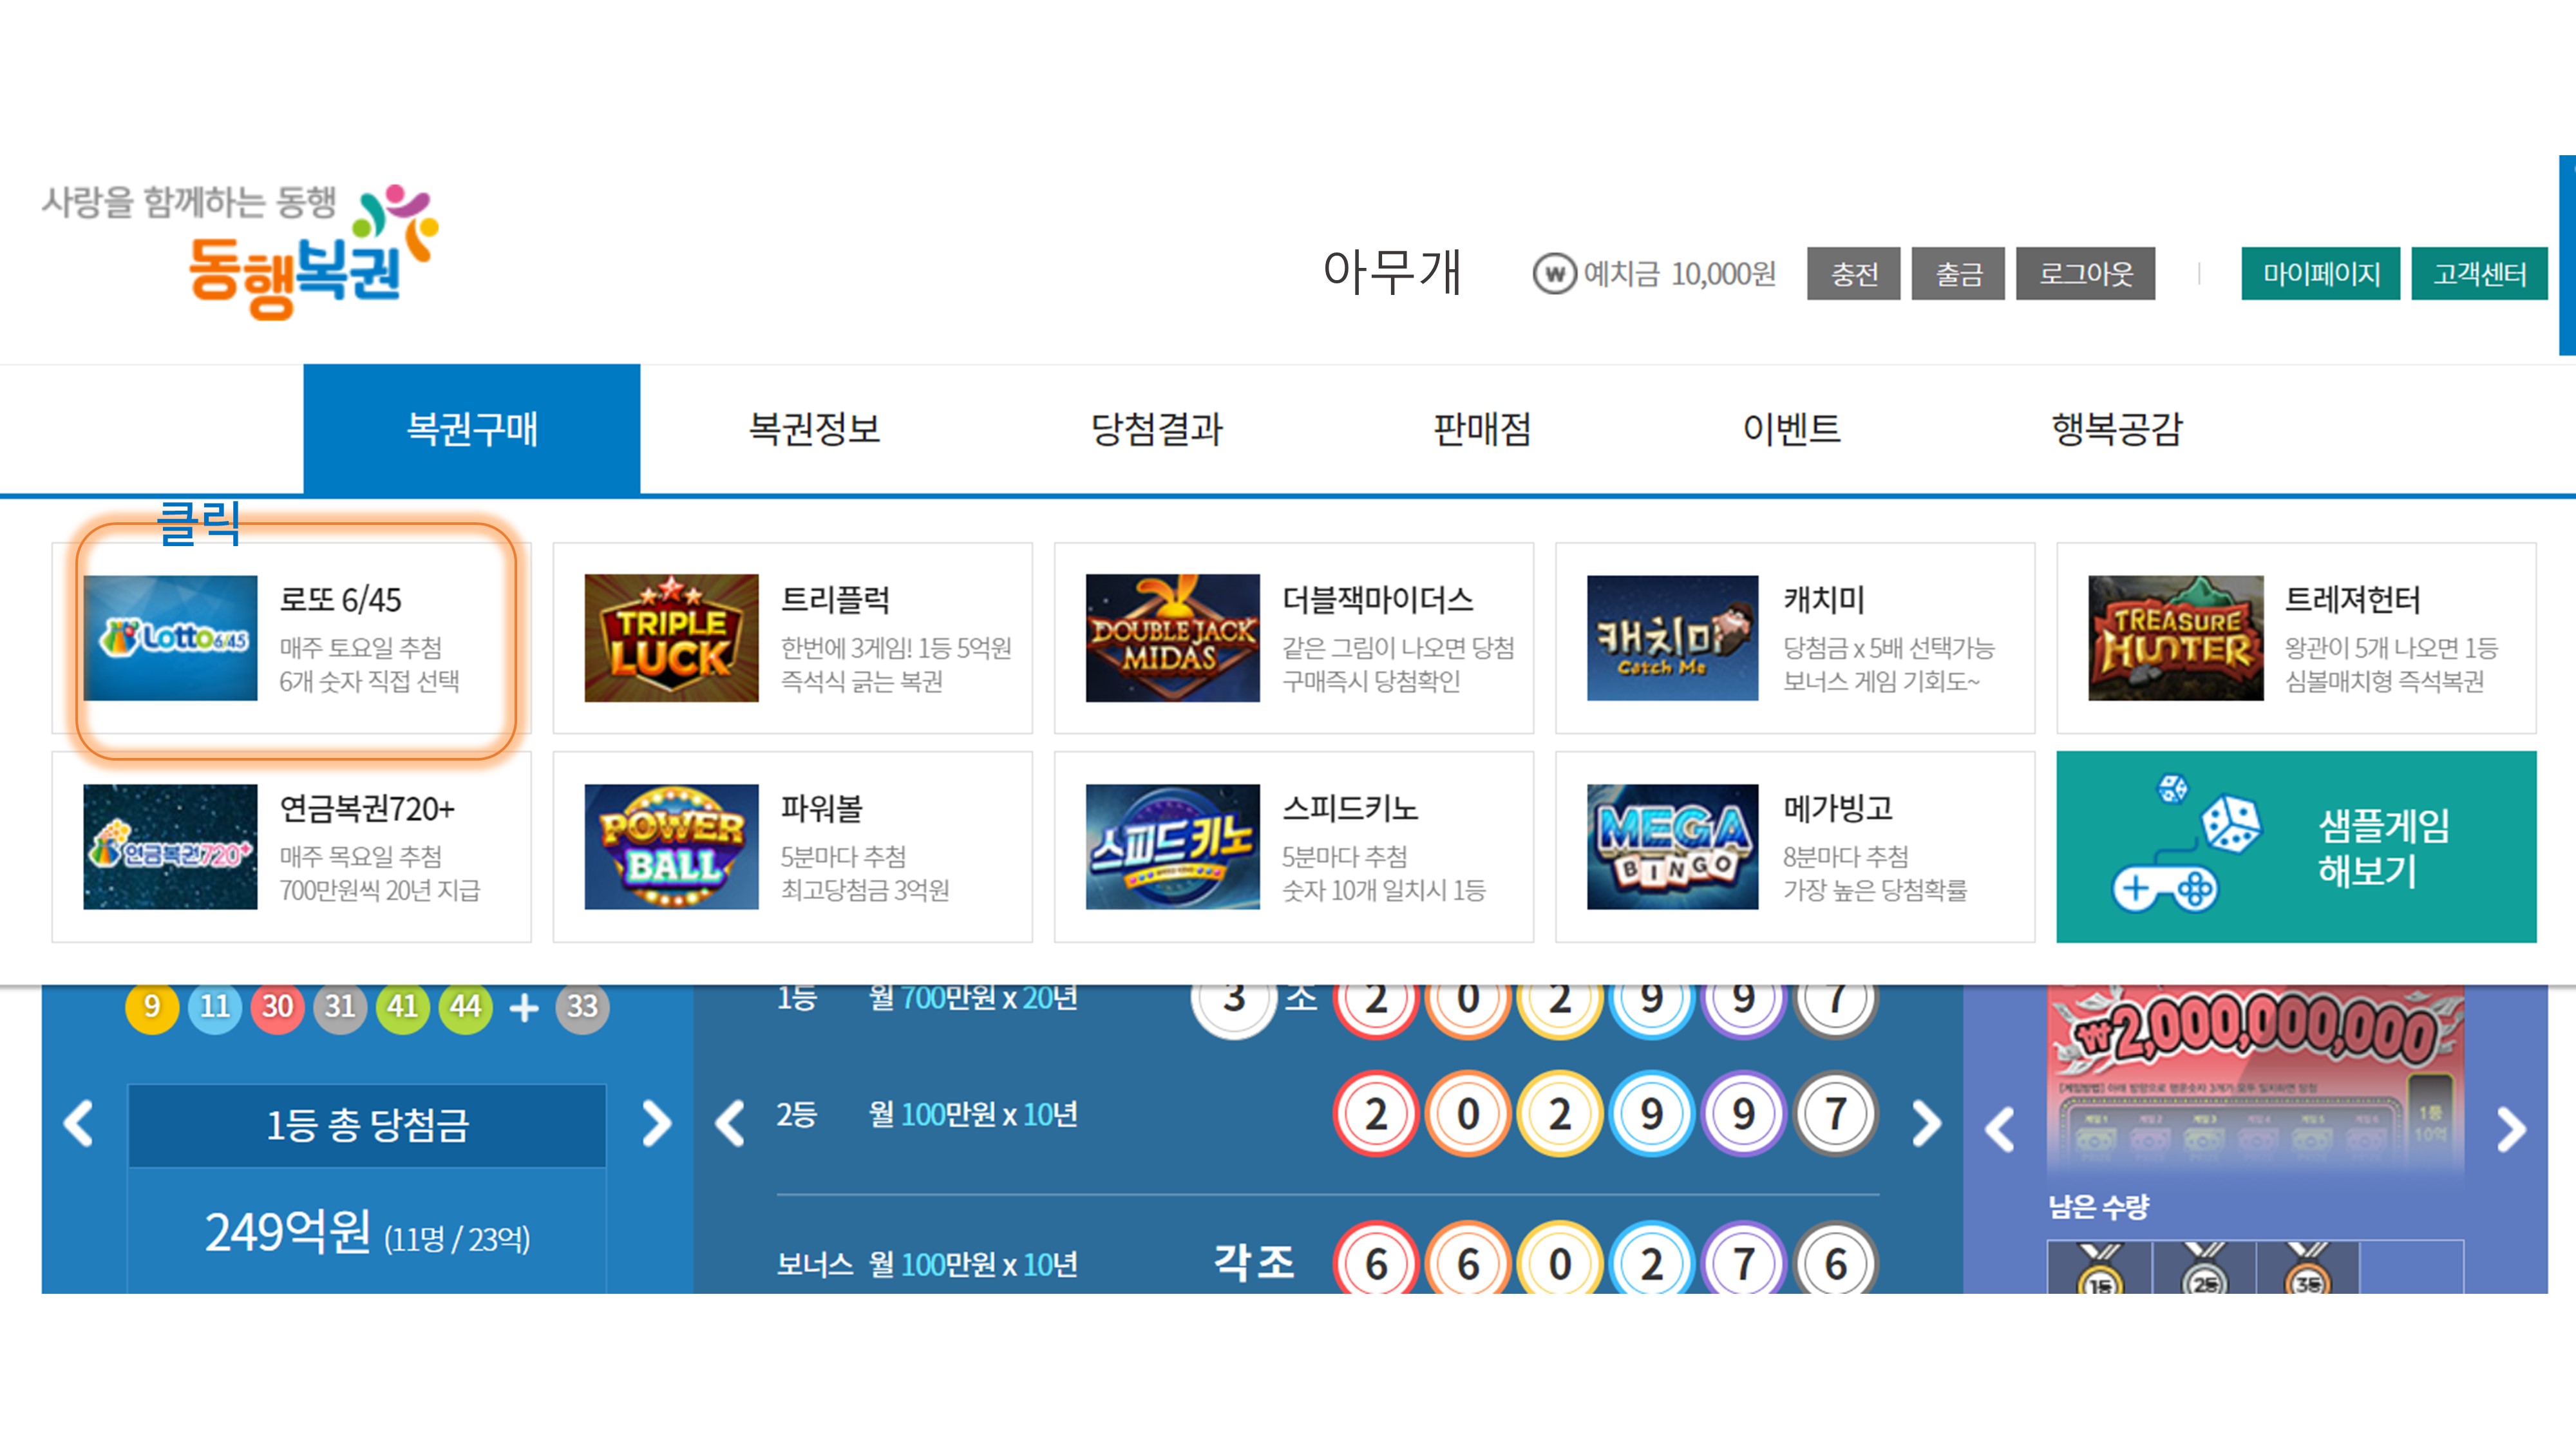Screen dimensions: 2576x1449
Task: Click the 샘플게임 해보기 banner
Action: point(2296,847)
